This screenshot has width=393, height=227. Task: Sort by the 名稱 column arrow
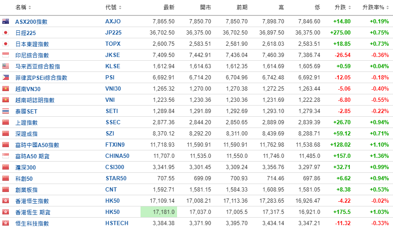point(30,8)
